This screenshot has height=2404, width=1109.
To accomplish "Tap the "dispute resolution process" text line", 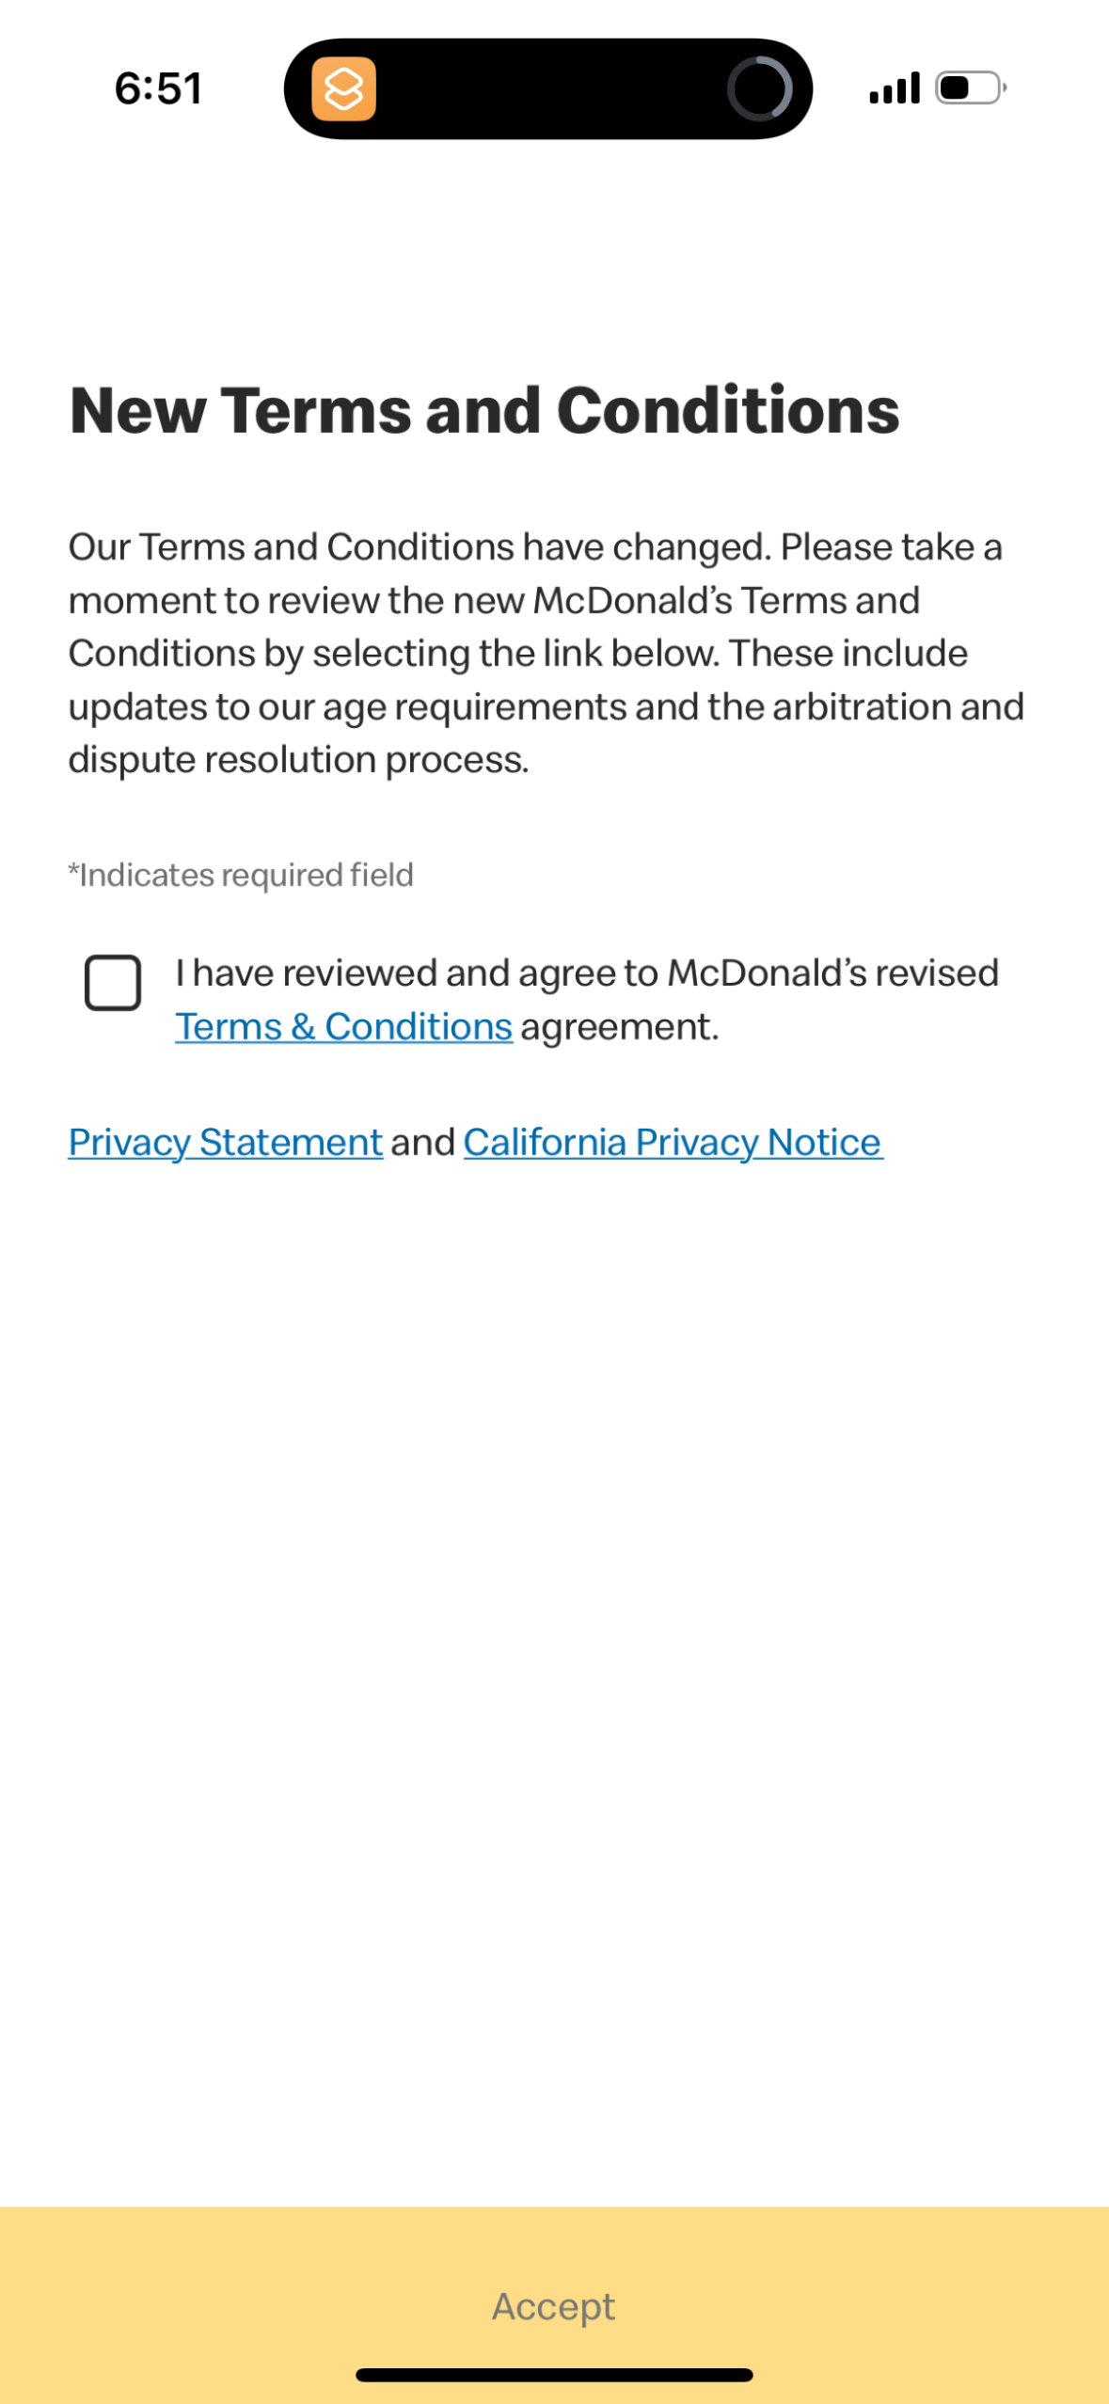I will (298, 760).
